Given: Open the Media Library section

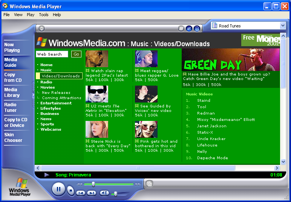Looking at the screenshot, I should pyautogui.click(x=11, y=92).
